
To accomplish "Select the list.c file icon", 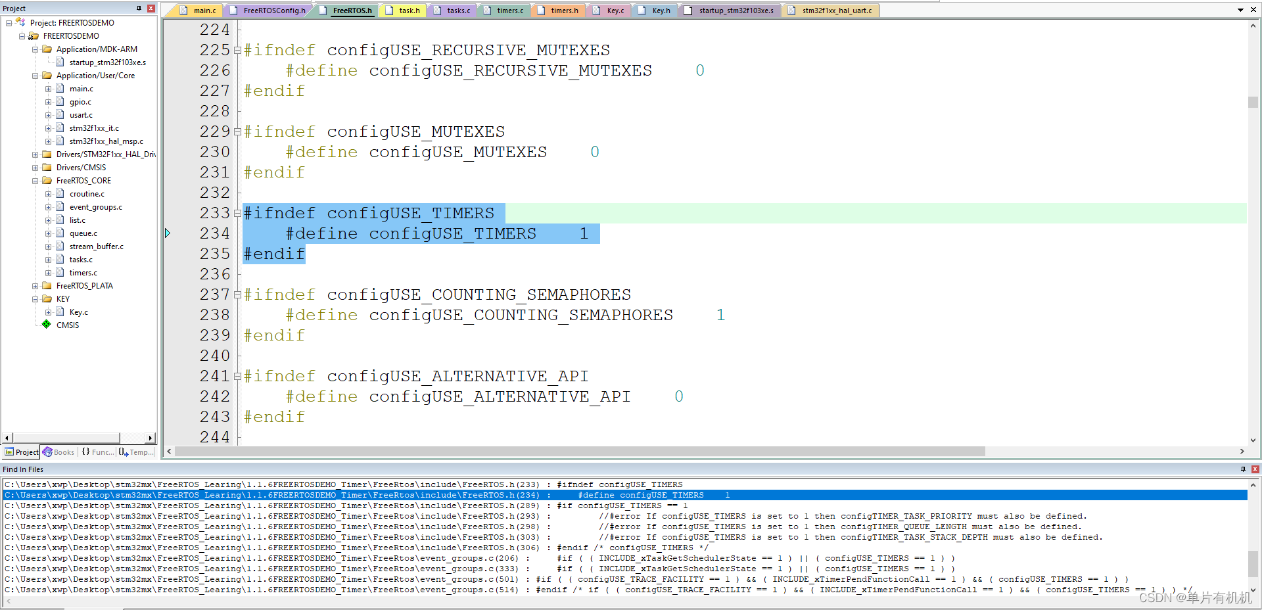I will click(x=60, y=220).
